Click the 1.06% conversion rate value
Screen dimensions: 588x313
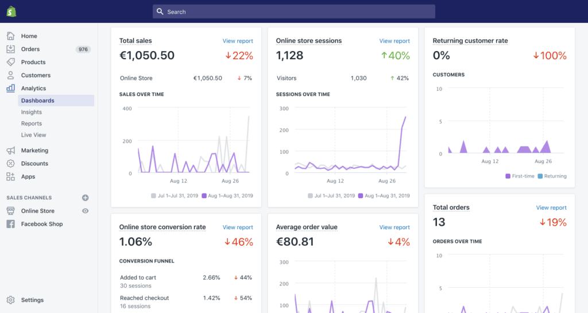(136, 242)
